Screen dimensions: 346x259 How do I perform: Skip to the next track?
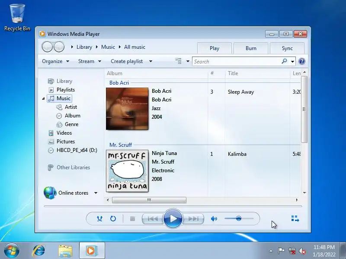tap(193, 219)
